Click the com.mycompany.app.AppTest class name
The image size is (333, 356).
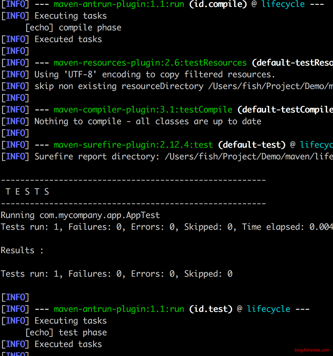[100, 215]
